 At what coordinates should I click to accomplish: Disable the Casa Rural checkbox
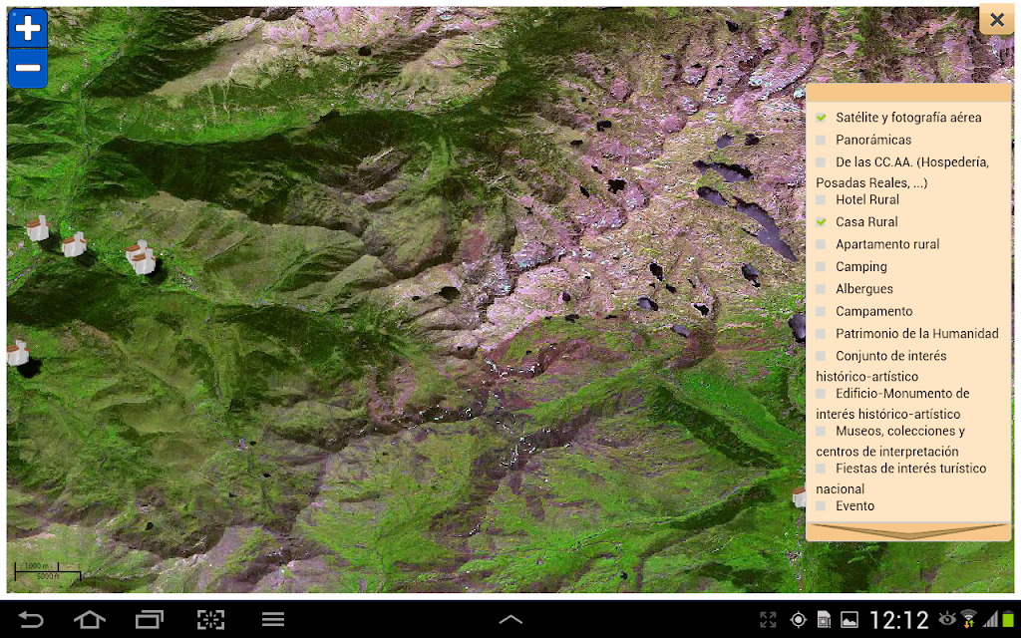point(821,222)
